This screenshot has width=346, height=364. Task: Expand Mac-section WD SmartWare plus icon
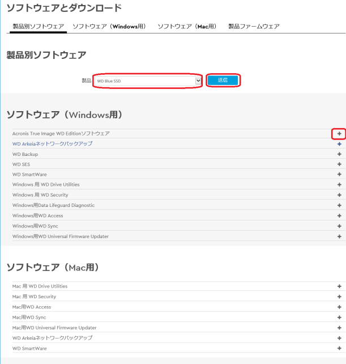coord(339,348)
